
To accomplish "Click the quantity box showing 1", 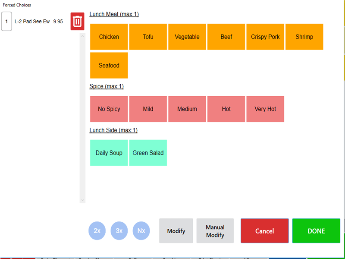I will [6, 21].
